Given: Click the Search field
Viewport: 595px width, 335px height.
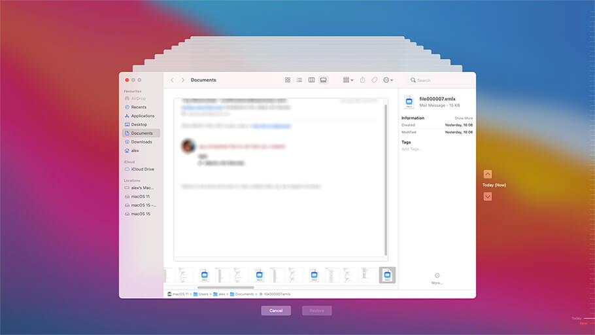Looking at the screenshot, I should pos(440,80).
